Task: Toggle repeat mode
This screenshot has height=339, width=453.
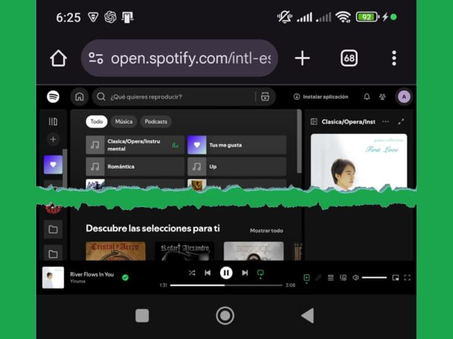Action: click(x=260, y=273)
